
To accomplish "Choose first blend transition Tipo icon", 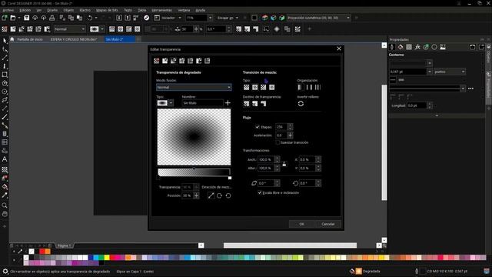I will (x=246, y=87).
